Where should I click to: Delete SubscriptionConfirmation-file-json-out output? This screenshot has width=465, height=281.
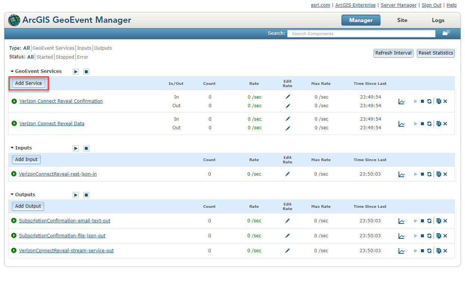tap(445, 236)
